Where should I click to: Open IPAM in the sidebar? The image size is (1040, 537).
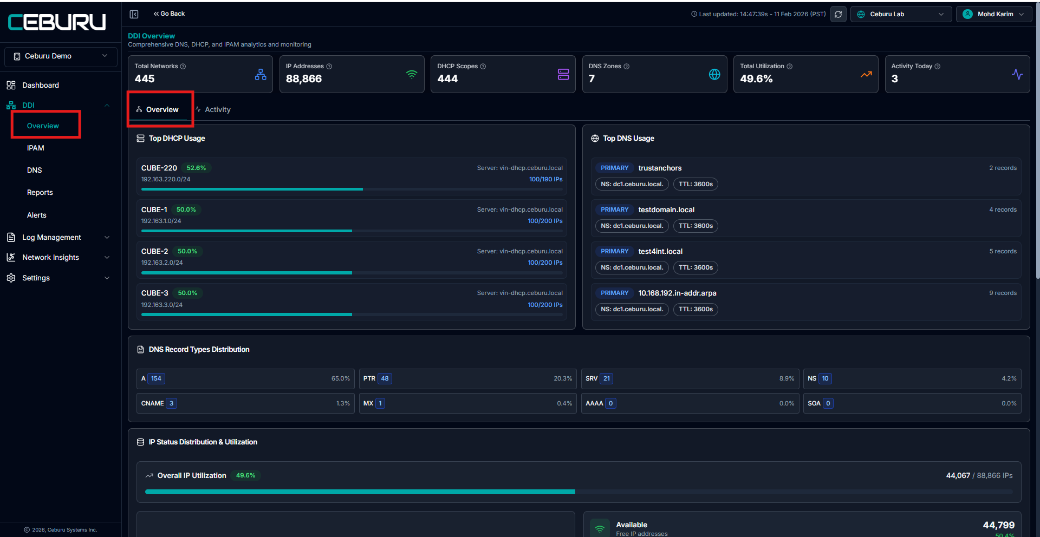[x=36, y=148]
